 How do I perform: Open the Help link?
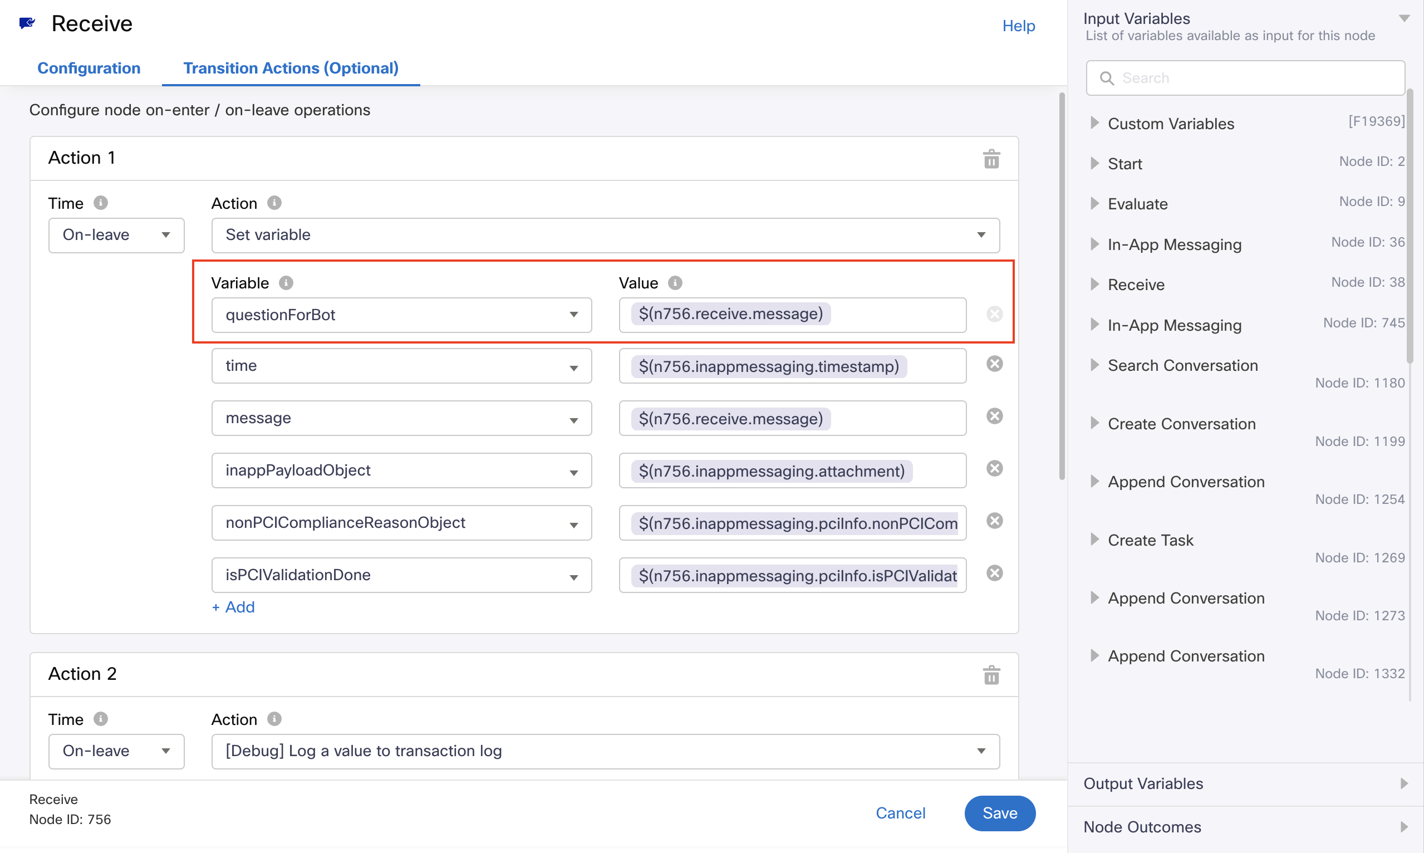tap(1018, 26)
